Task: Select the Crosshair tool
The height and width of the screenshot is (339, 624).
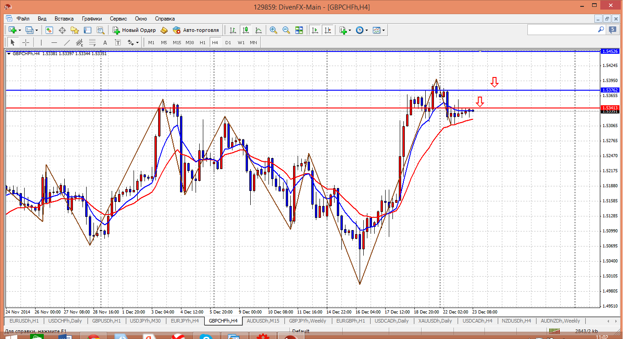Action: click(26, 42)
